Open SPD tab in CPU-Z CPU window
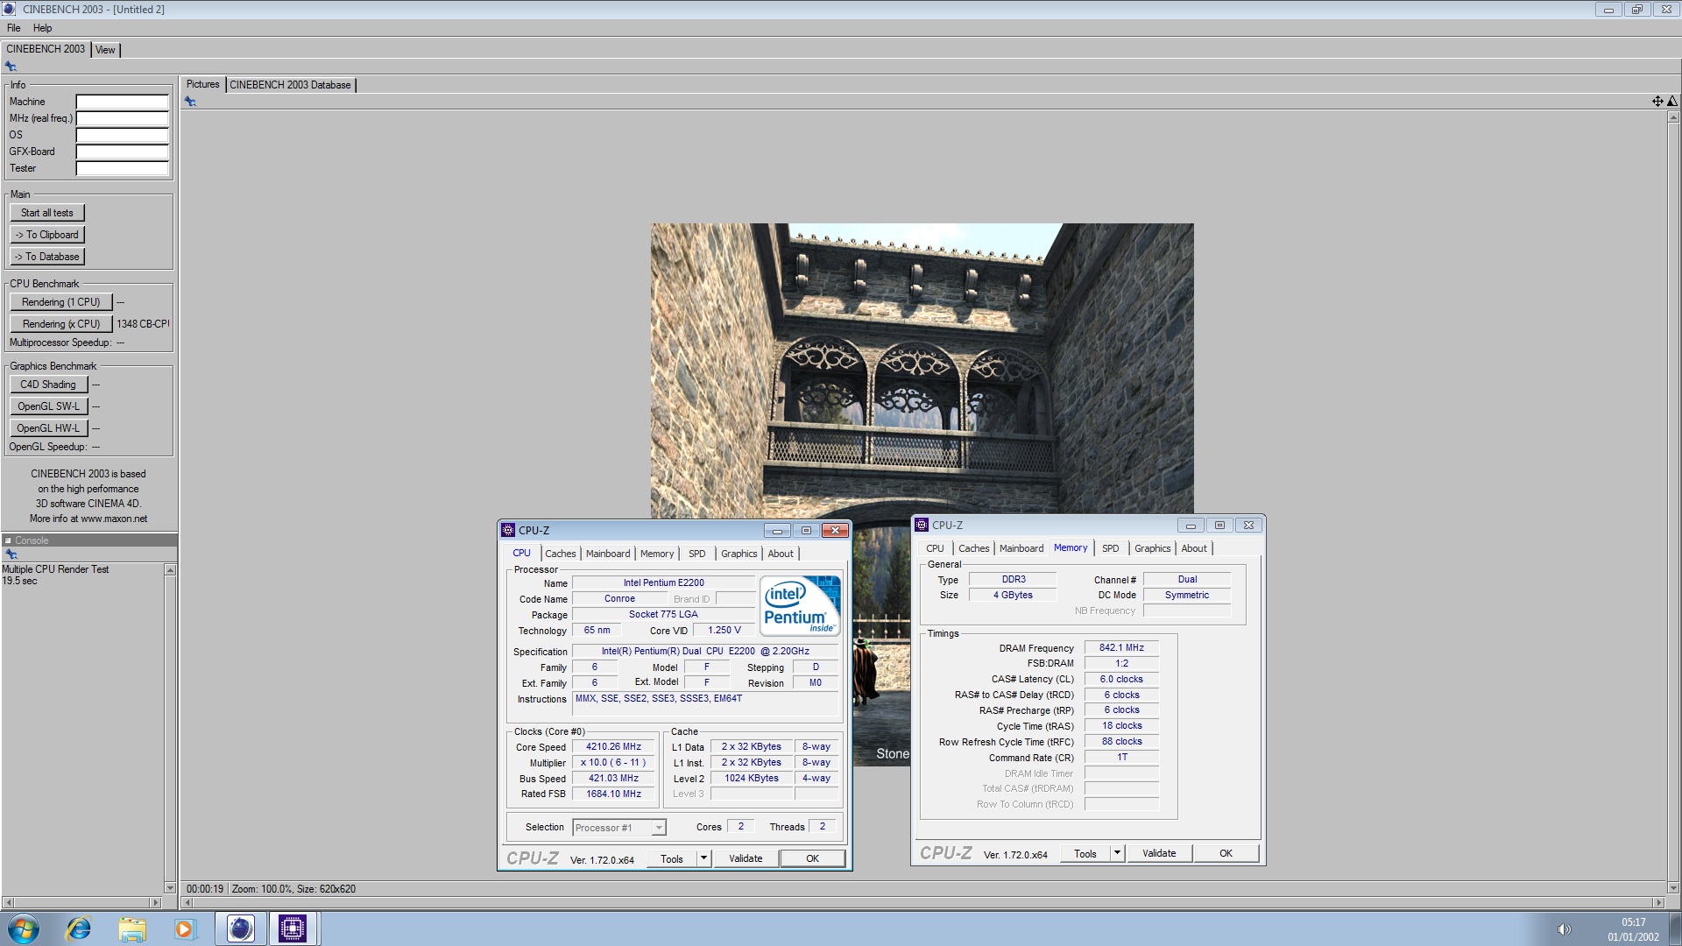Image resolution: width=1682 pixels, height=946 pixels. pos(696,554)
